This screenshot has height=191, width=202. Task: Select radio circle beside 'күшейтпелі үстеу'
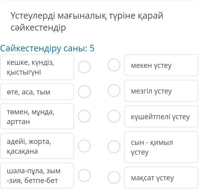pyautogui.click(x=114, y=116)
